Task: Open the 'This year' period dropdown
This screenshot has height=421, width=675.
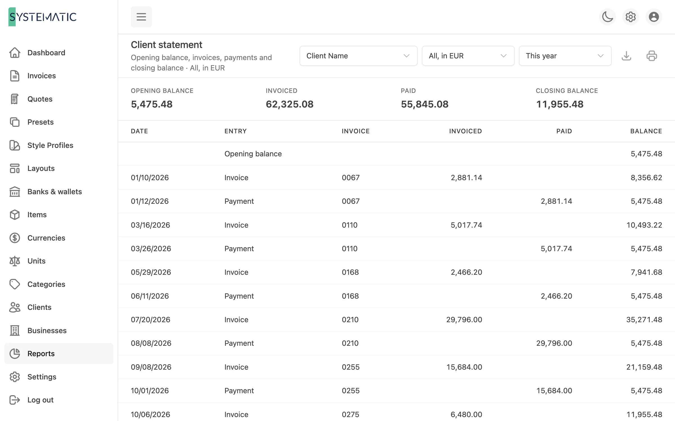Action: [x=565, y=56]
